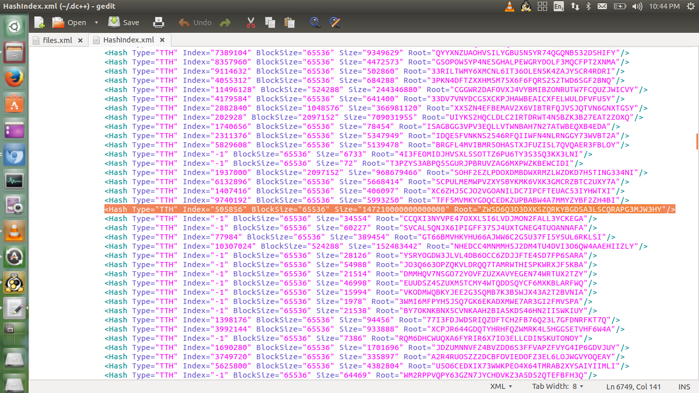The width and height of the screenshot is (699, 393).
Task: Open the XML language selector dropdown
Action: 501,386
